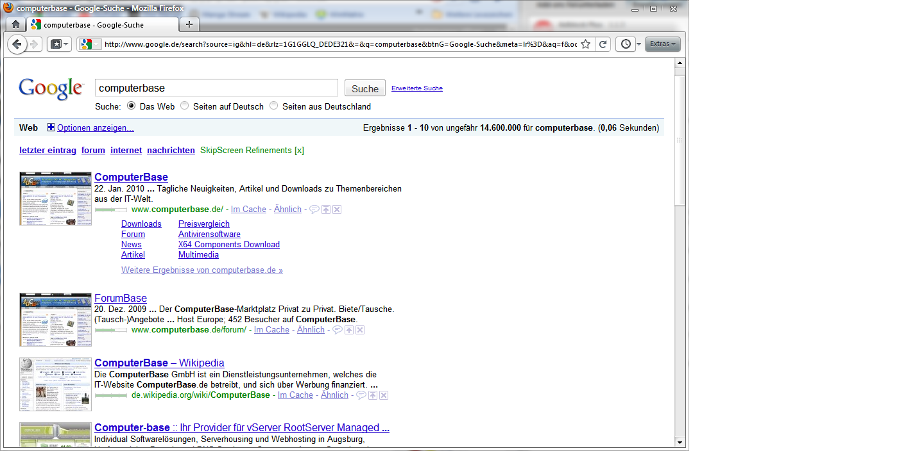
Task: Open the News sitelink
Action: click(x=132, y=244)
